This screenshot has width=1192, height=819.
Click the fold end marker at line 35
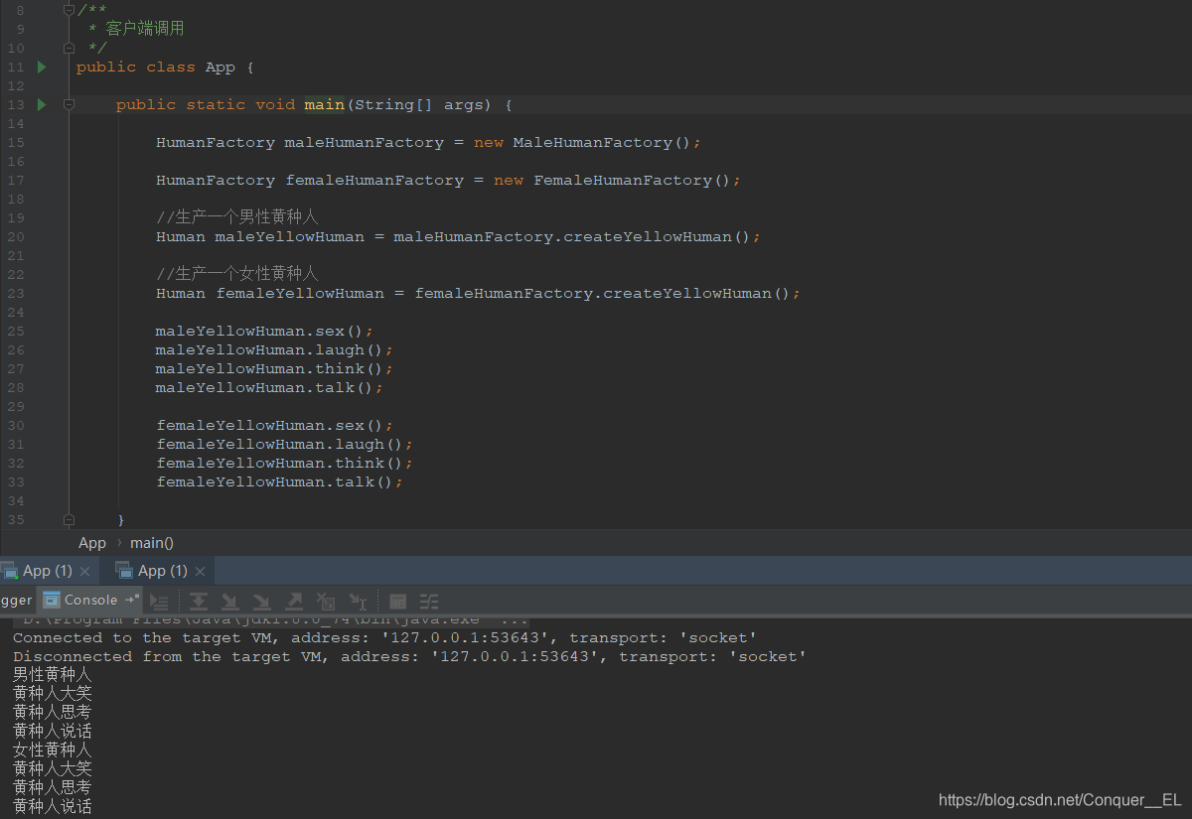pos(69,519)
